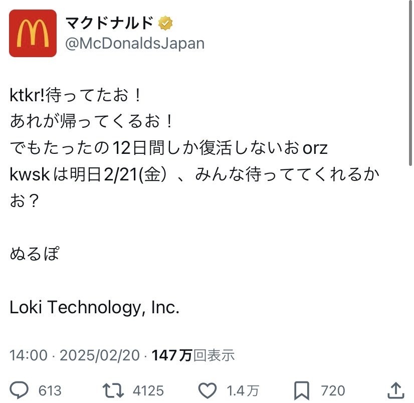Click the ぬるぽ line in the post
This screenshot has width=414, height=403.
tap(35, 254)
